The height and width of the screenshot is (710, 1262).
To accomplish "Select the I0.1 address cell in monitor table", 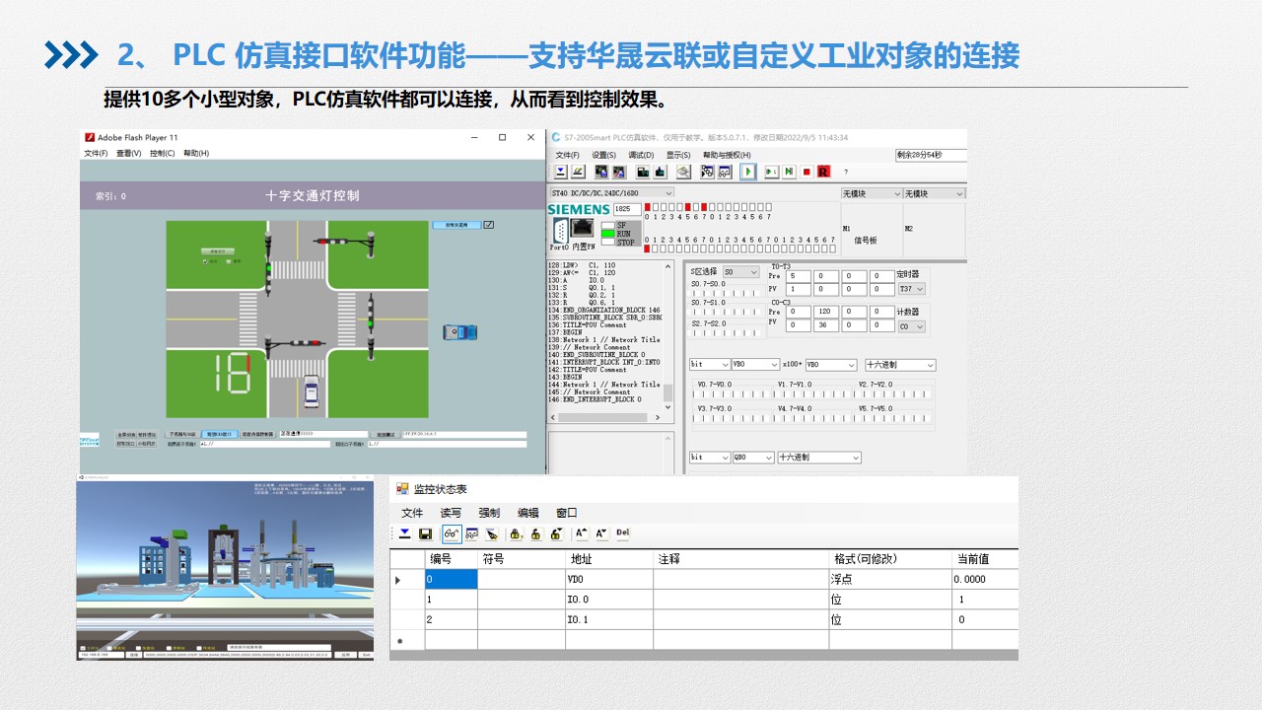I will click(608, 619).
